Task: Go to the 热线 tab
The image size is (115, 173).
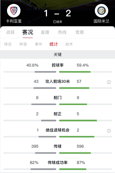Action: coord(62,32)
